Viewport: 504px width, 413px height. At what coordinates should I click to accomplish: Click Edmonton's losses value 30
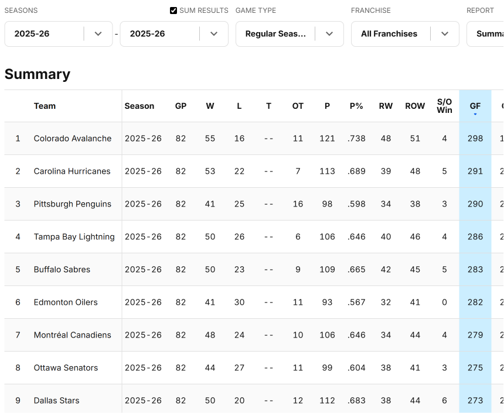[x=239, y=302]
